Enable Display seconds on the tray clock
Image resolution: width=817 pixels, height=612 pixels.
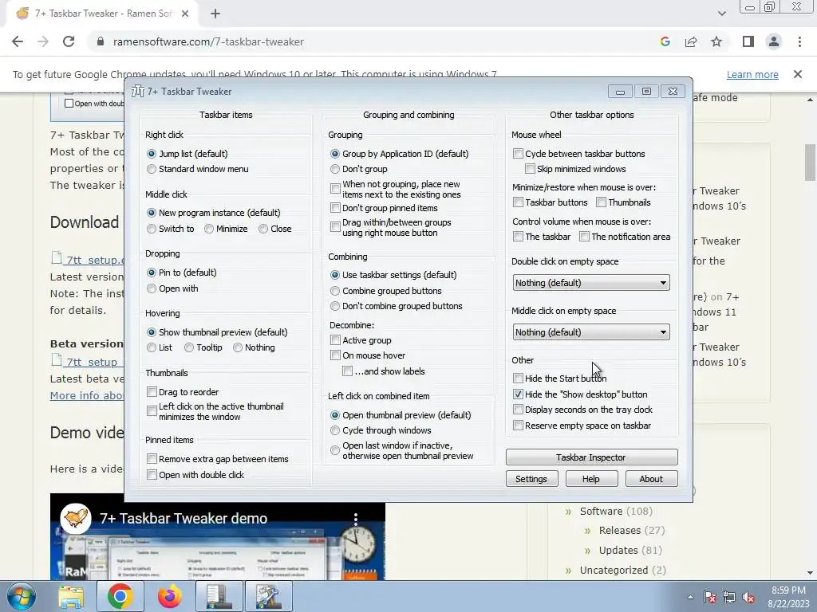518,410
